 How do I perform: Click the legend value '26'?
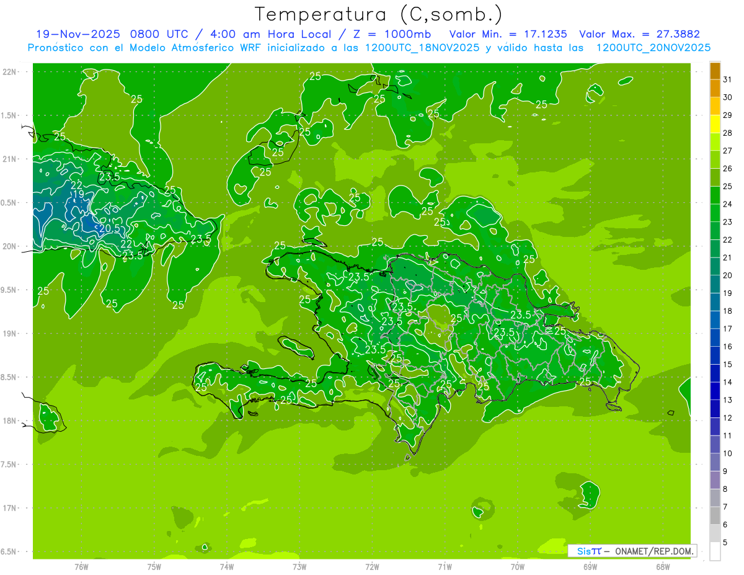pos(728,168)
